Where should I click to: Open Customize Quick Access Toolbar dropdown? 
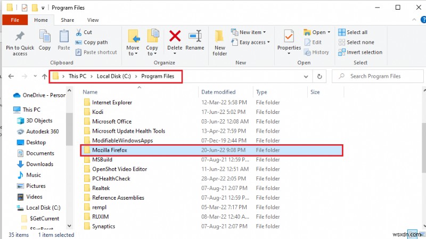43,8
